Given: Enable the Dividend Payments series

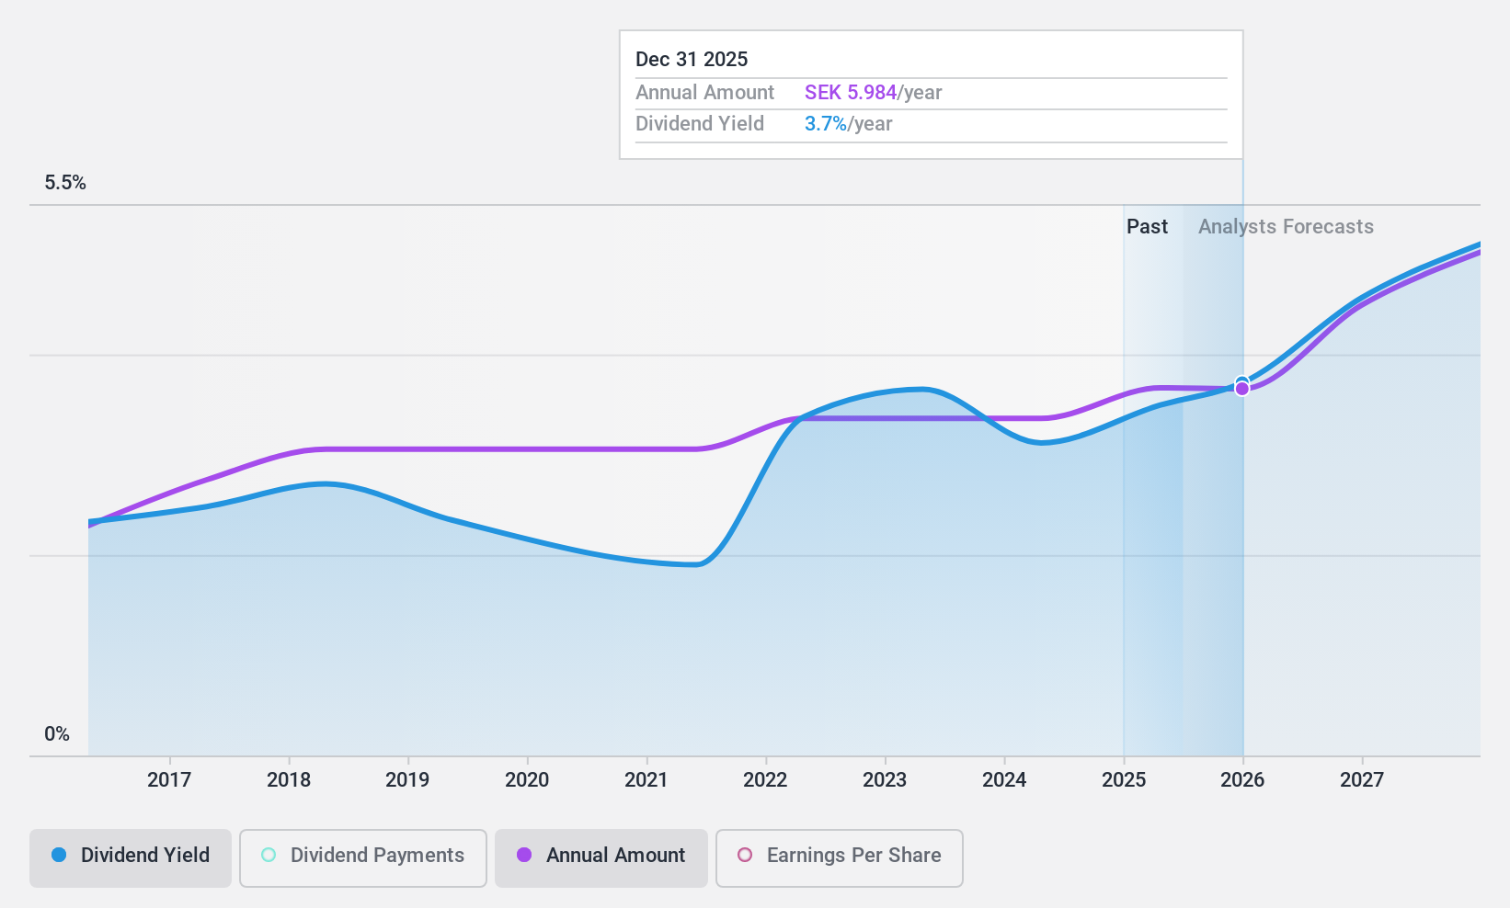Looking at the screenshot, I should tap(363, 858).
